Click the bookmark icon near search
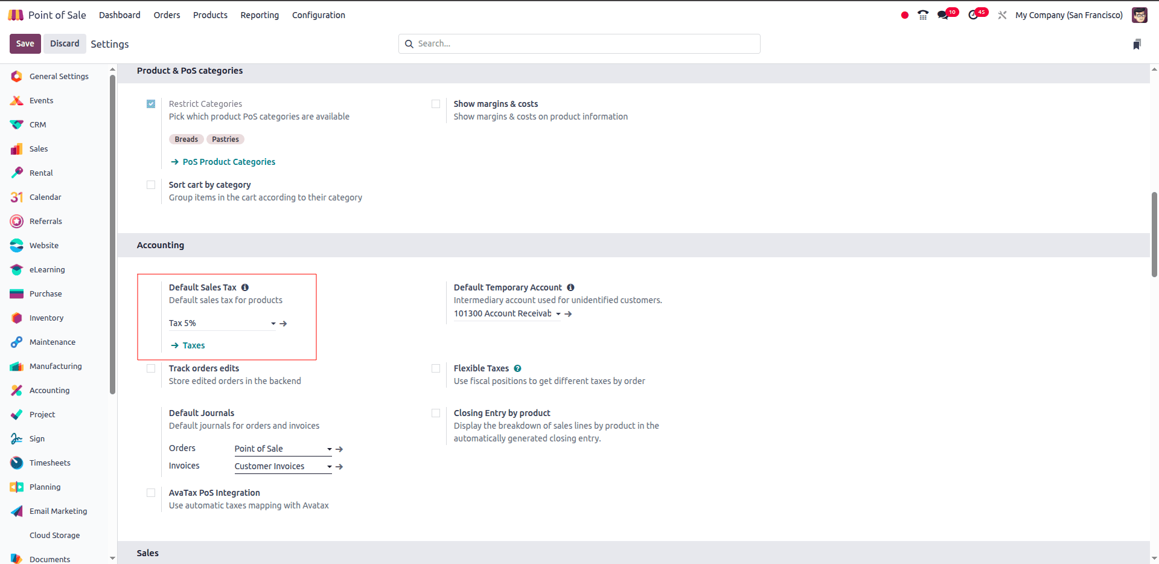Image resolution: width=1159 pixels, height=564 pixels. (1137, 44)
